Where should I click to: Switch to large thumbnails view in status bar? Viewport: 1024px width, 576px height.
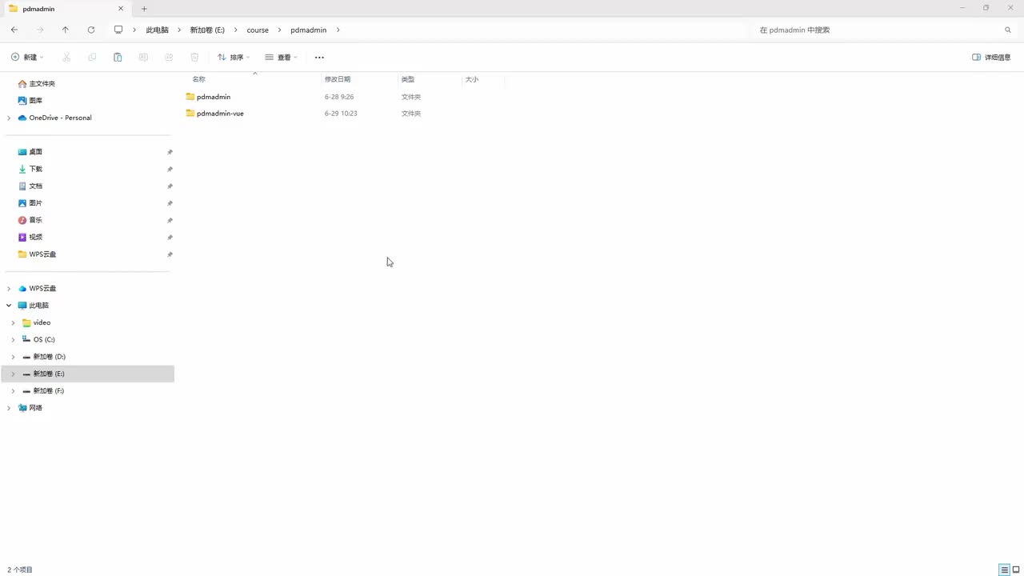tap(1016, 570)
